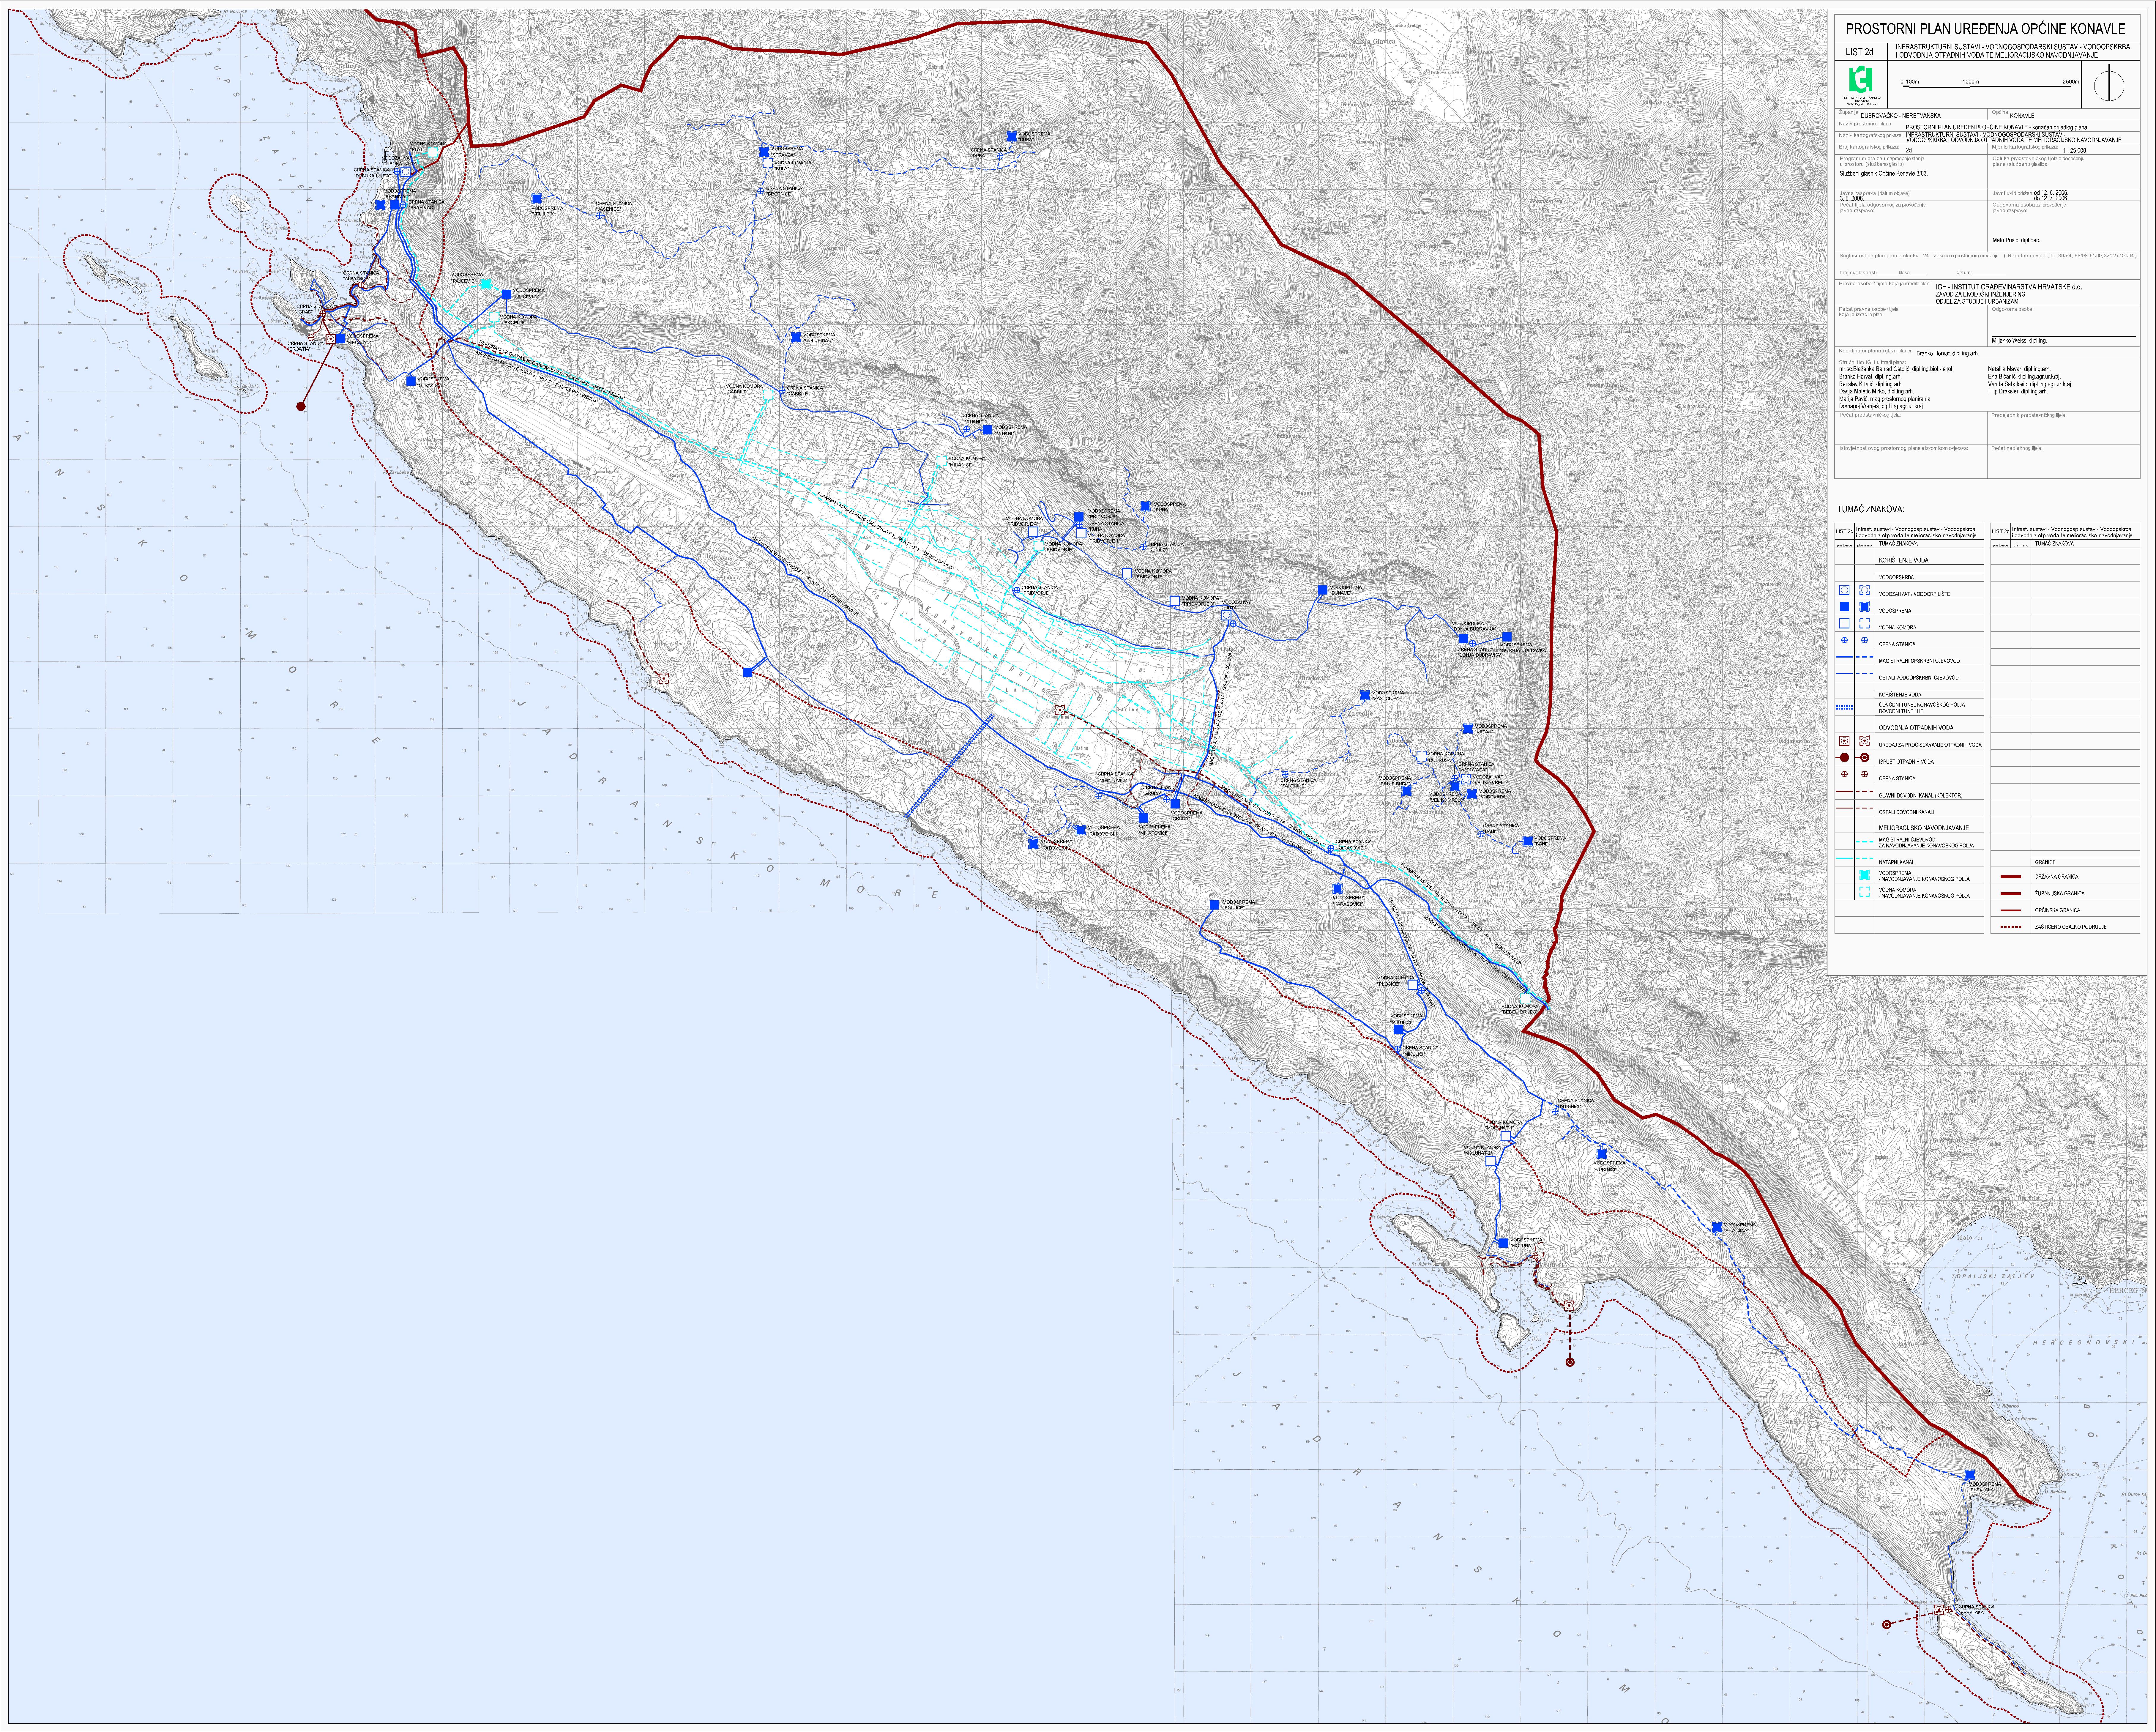The height and width of the screenshot is (1732, 2156).
Task: Click the north arrow compass symbol
Action: tap(2109, 83)
